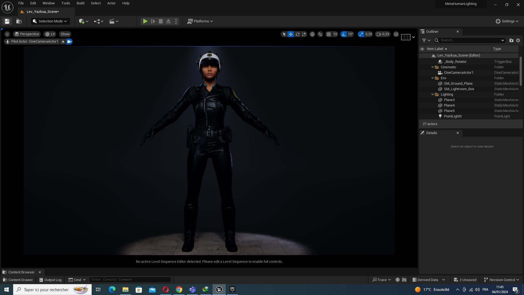Choose the Select objects cursor tool

pyautogui.click(x=284, y=34)
